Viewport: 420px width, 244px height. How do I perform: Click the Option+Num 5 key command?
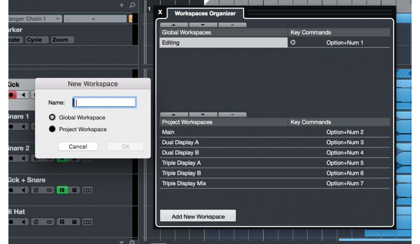(x=345, y=163)
